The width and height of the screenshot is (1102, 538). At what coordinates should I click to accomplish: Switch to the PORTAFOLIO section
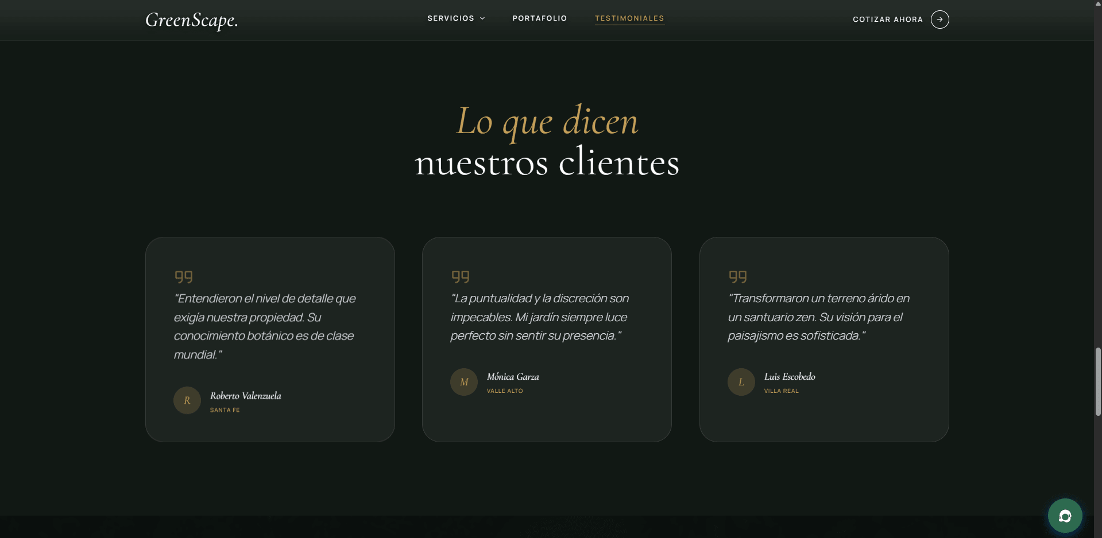coord(539,18)
